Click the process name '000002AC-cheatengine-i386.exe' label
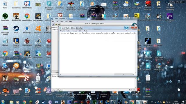The height and width of the screenshot is (104, 186). (94, 24)
